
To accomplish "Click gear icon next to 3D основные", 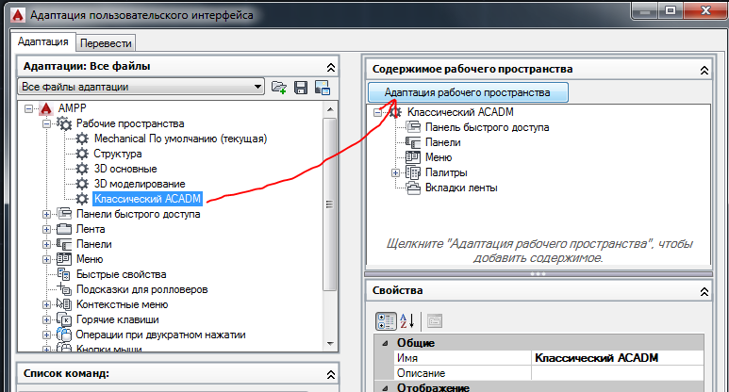I will coord(82,169).
